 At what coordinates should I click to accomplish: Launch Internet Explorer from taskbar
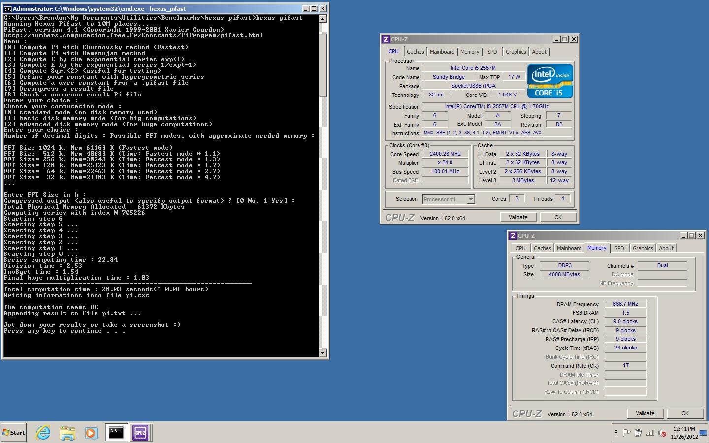(43, 433)
